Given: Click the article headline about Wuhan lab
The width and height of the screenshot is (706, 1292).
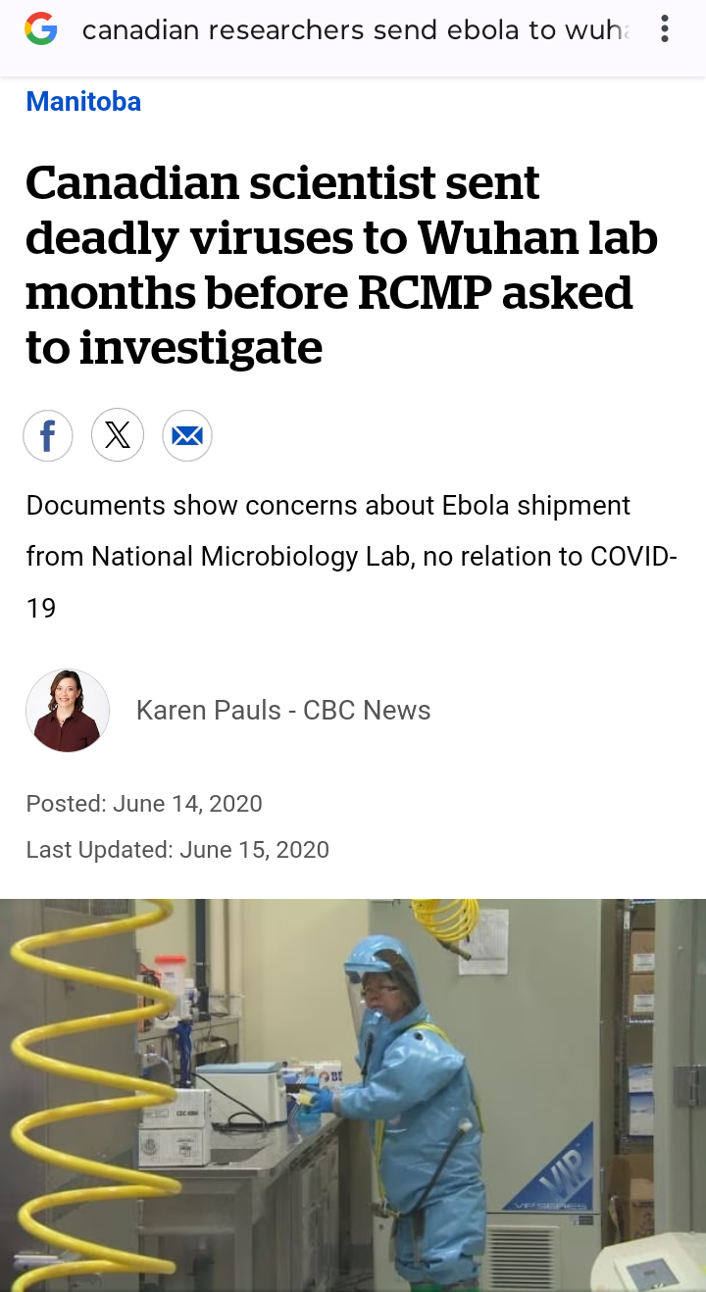Looking at the screenshot, I should [x=333, y=265].
